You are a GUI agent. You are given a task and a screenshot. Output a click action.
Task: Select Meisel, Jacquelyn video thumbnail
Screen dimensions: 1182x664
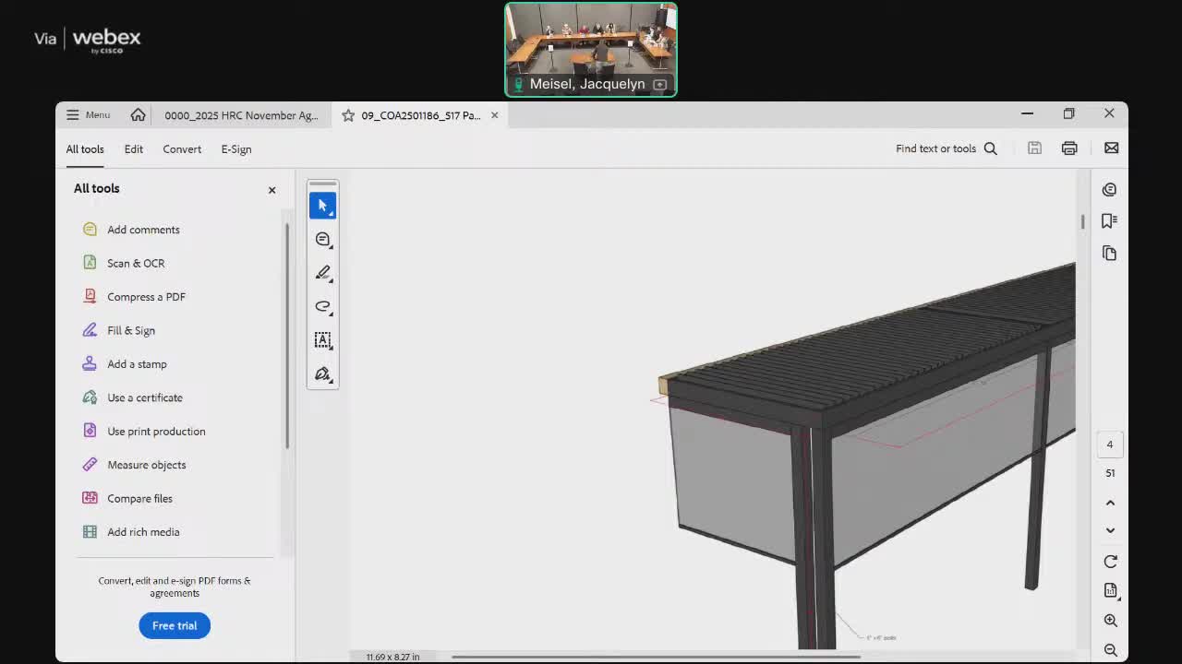[x=591, y=50]
